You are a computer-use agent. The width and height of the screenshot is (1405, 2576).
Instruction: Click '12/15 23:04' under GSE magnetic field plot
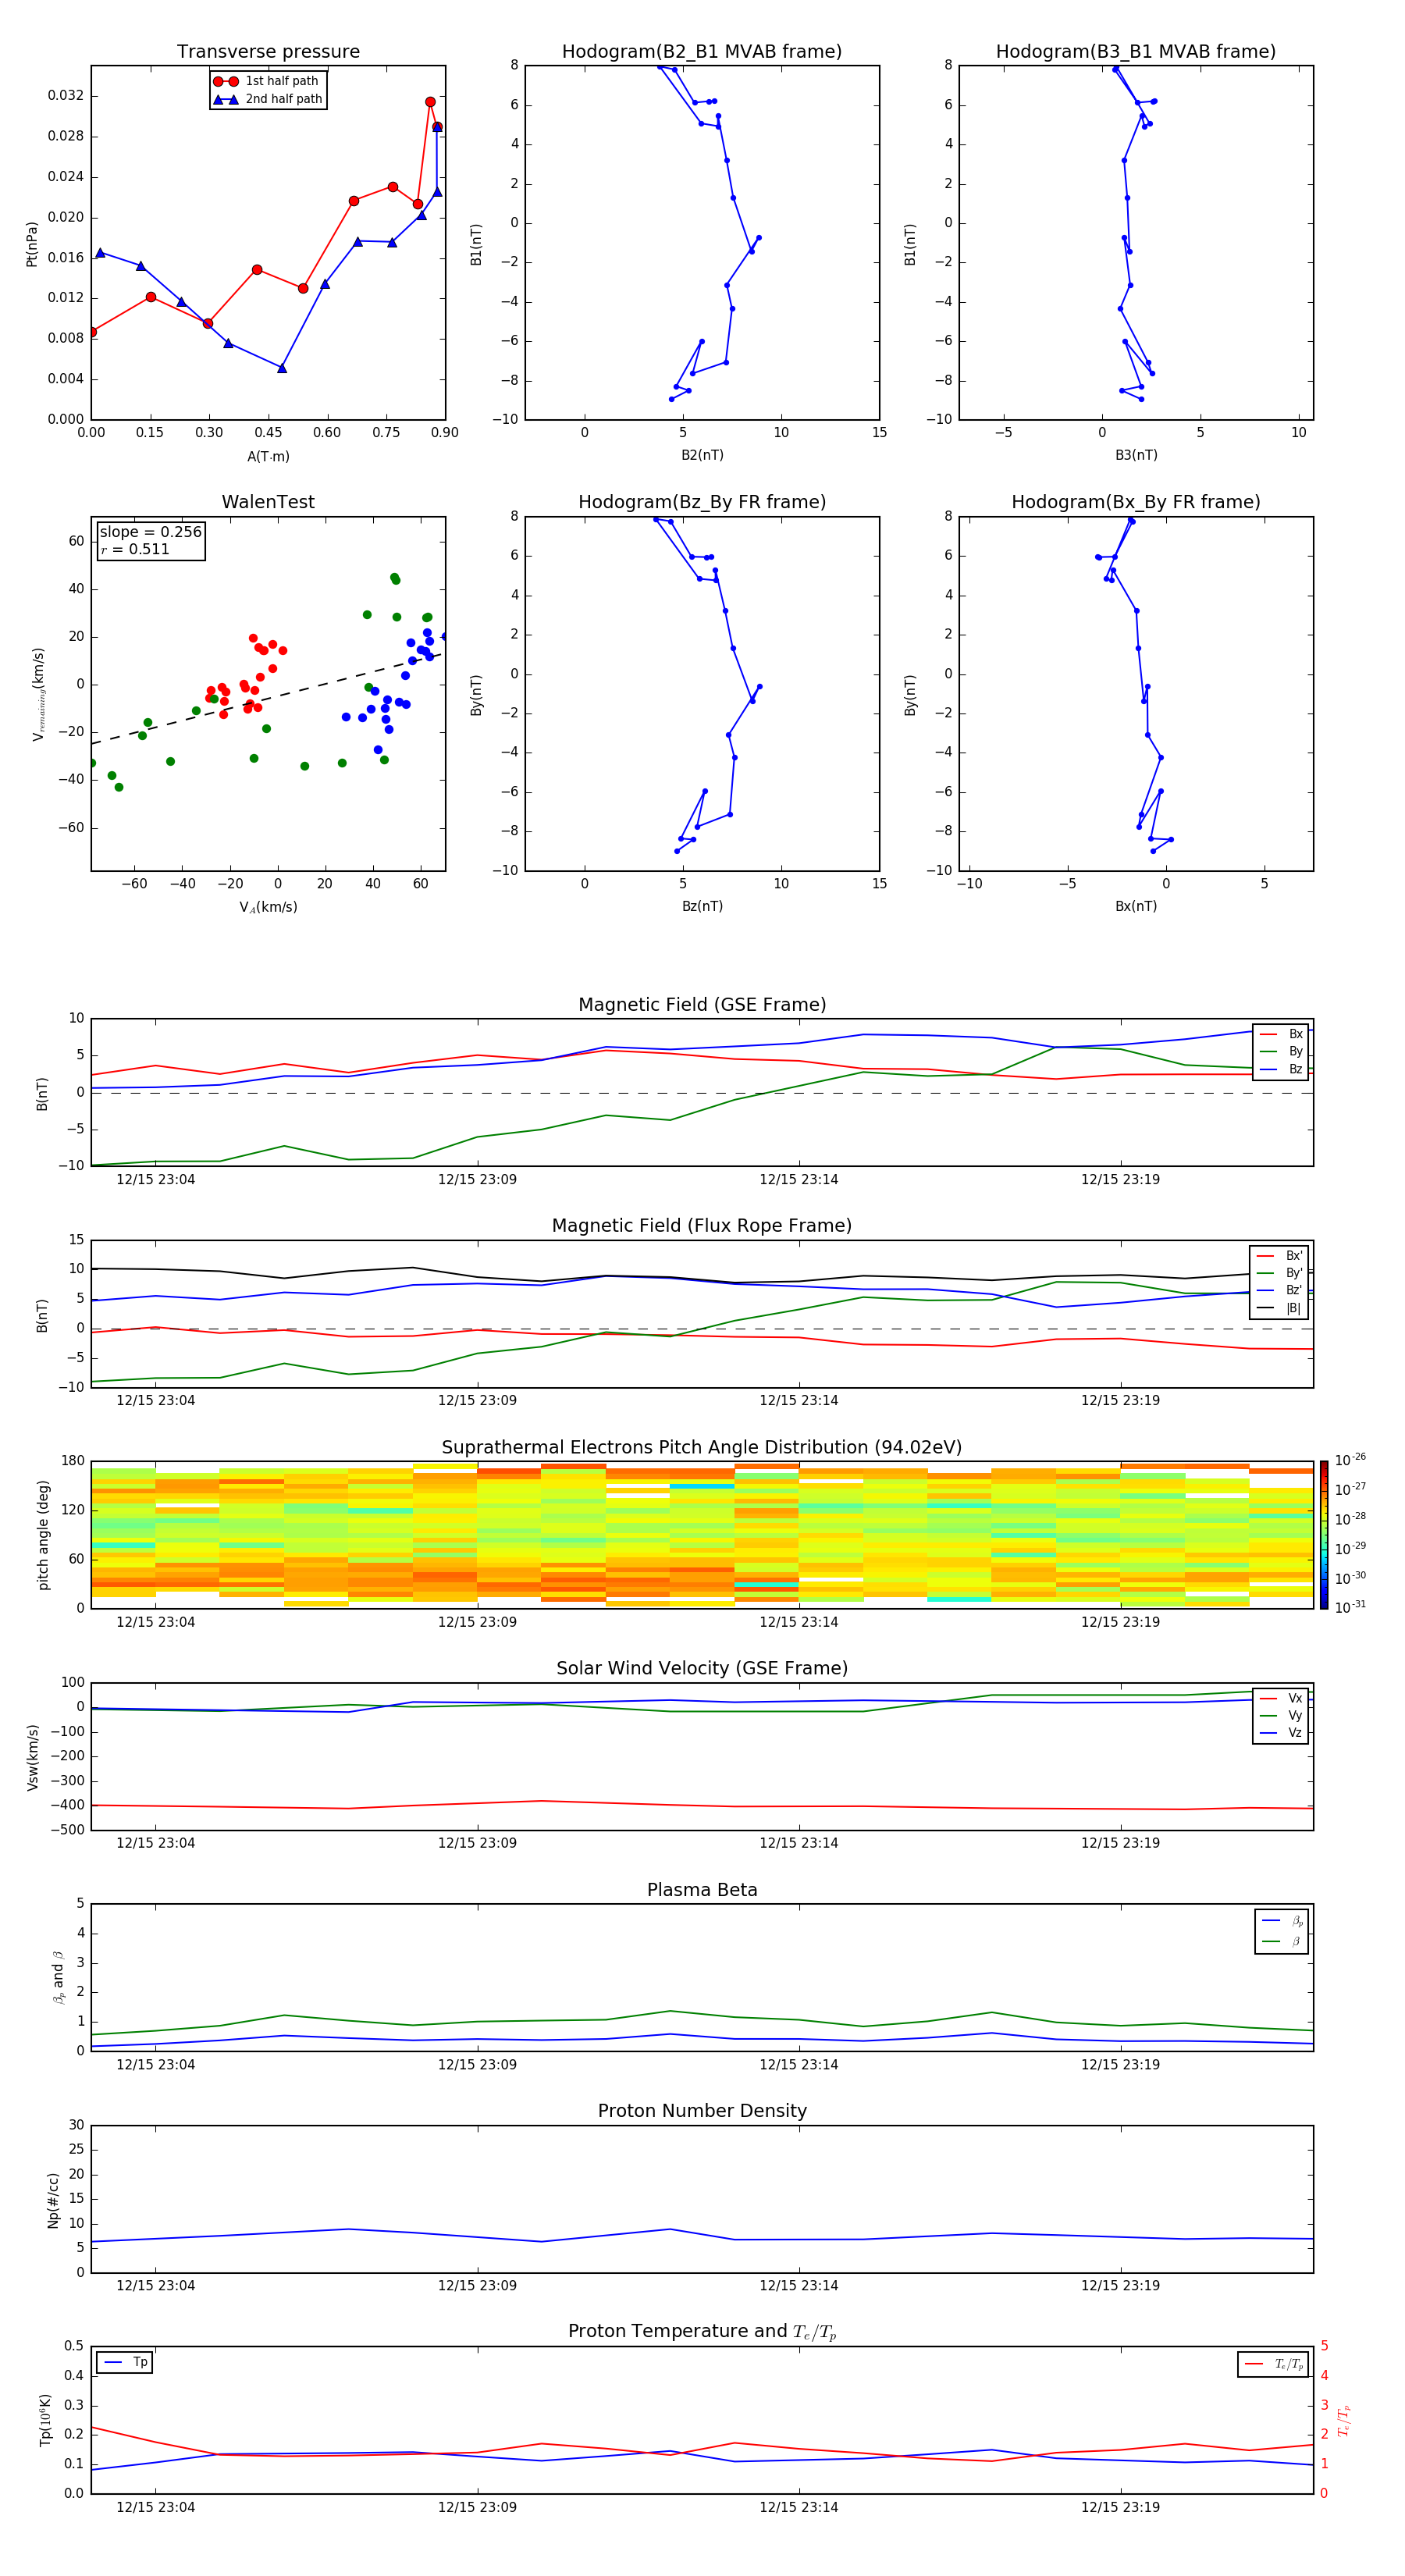point(155,1179)
